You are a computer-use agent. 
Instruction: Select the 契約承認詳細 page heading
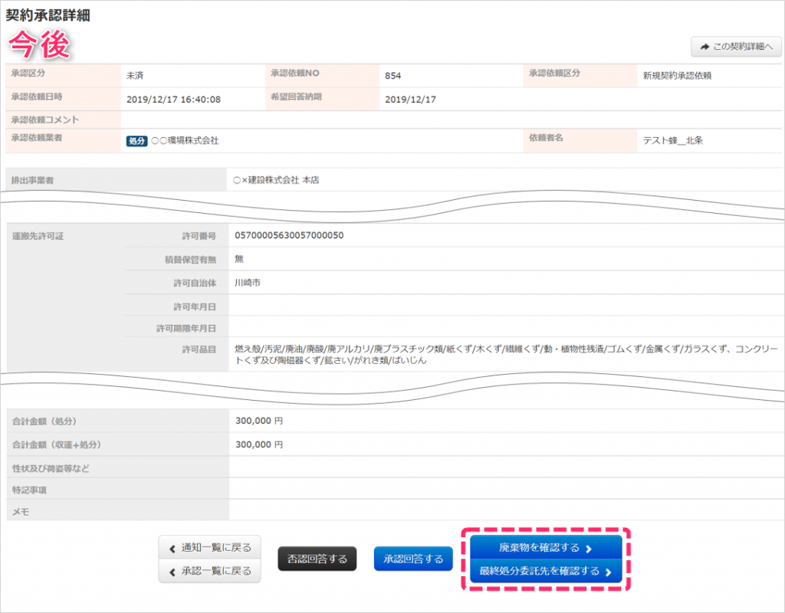coord(48,16)
